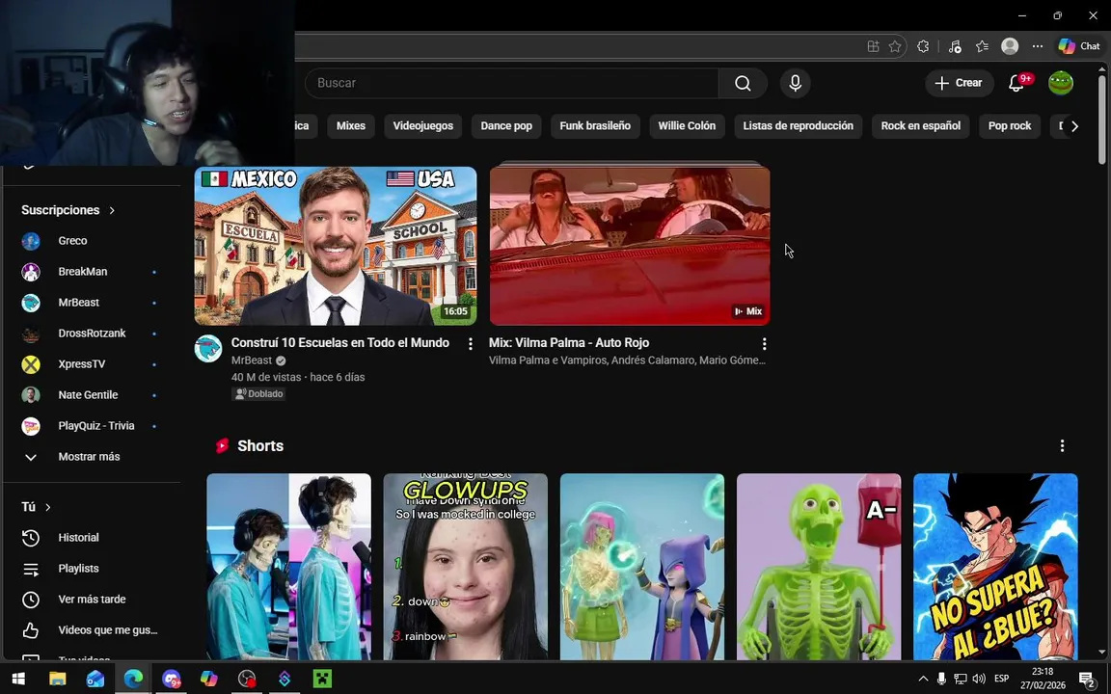The image size is (1111, 694).
Task: Open the Windows notification center
Action: click(x=1088, y=680)
